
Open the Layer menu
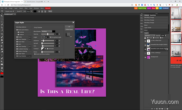[16, 8]
